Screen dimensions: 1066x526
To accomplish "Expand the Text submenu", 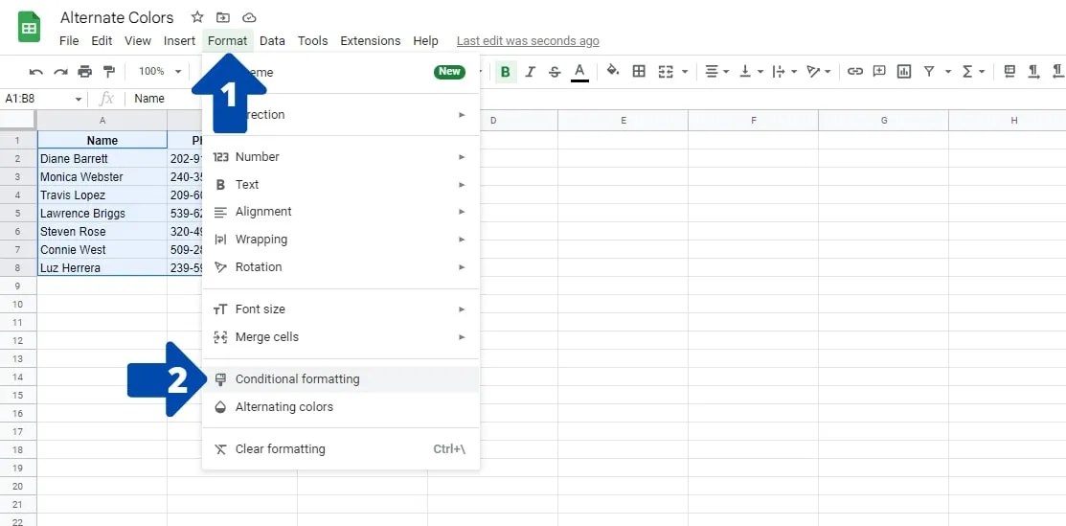I will [x=341, y=184].
